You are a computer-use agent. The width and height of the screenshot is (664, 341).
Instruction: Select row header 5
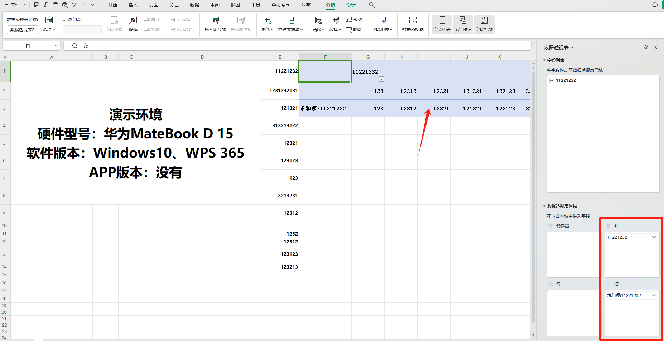(5, 143)
